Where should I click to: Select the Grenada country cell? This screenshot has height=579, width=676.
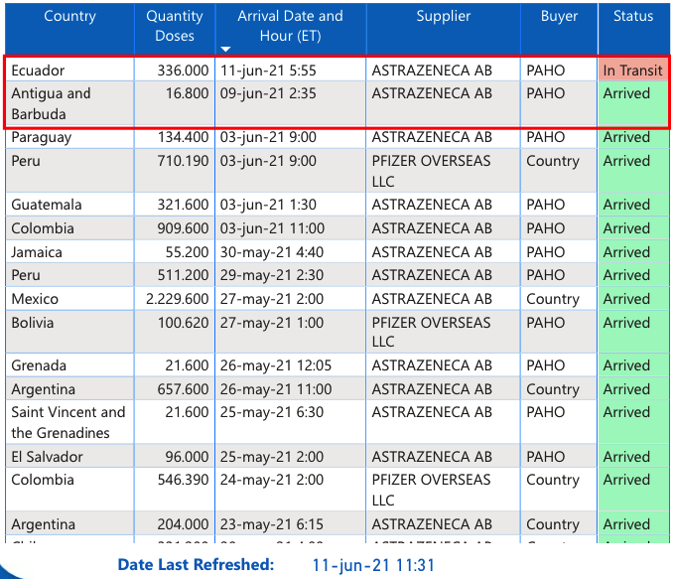pos(39,365)
